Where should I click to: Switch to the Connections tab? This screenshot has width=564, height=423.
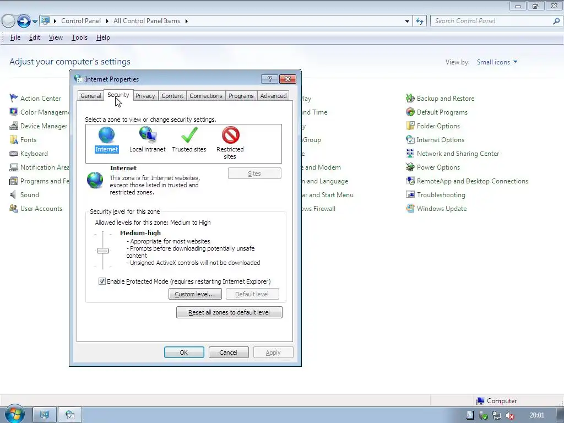206,96
